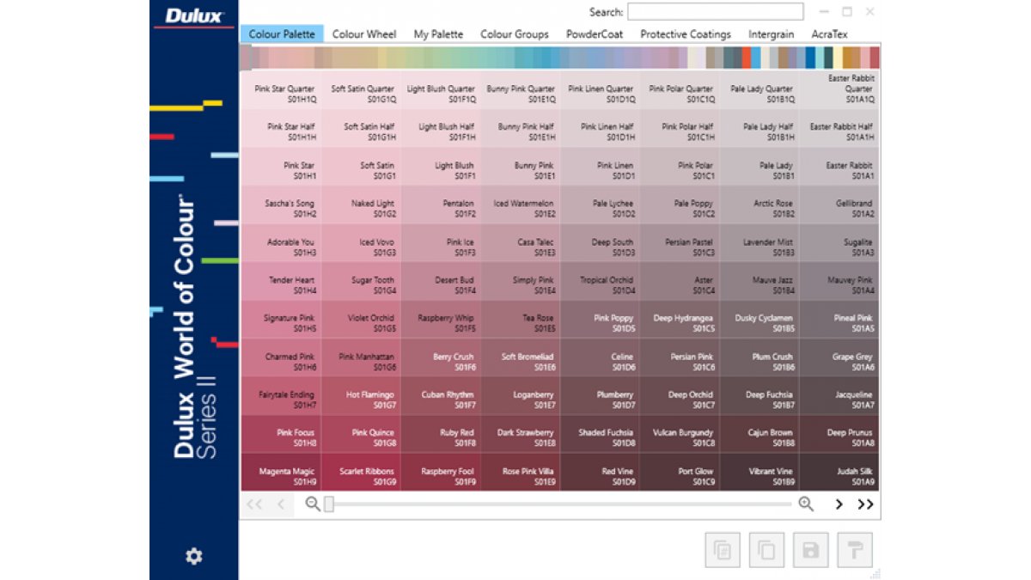Viewport: 1031px width, 580px height.
Task: Pick the Desert Bud swatch
Action: tap(441, 281)
